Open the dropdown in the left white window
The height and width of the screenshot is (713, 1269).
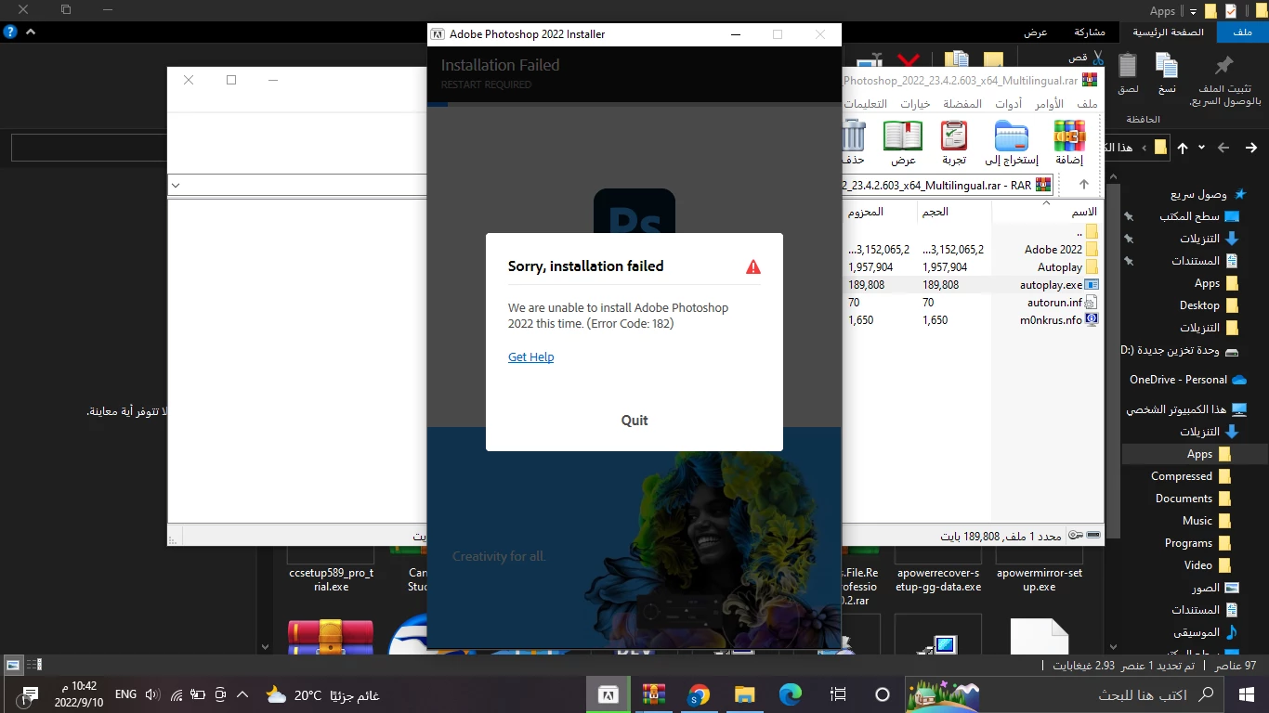176,185
